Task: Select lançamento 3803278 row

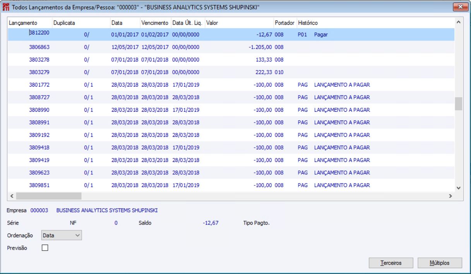Action: click(x=231, y=60)
